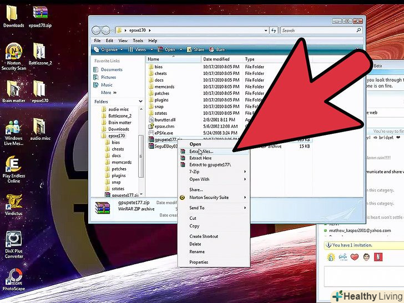Click Explorer back navigation button
The image size is (404, 303).
[x=96, y=31]
